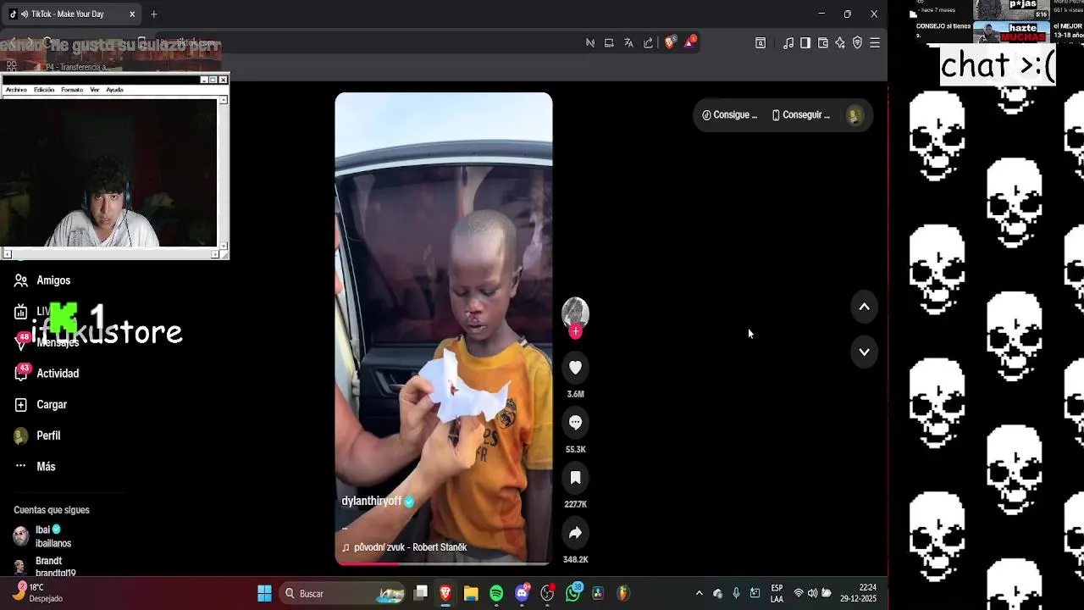
Task: Open OBS Studio from taskbar
Action: (547, 593)
